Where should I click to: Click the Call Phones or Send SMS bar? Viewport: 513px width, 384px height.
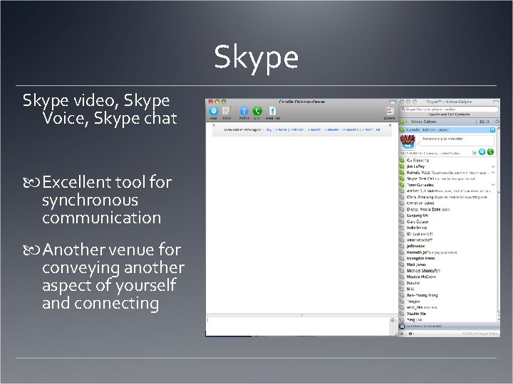[449, 326]
